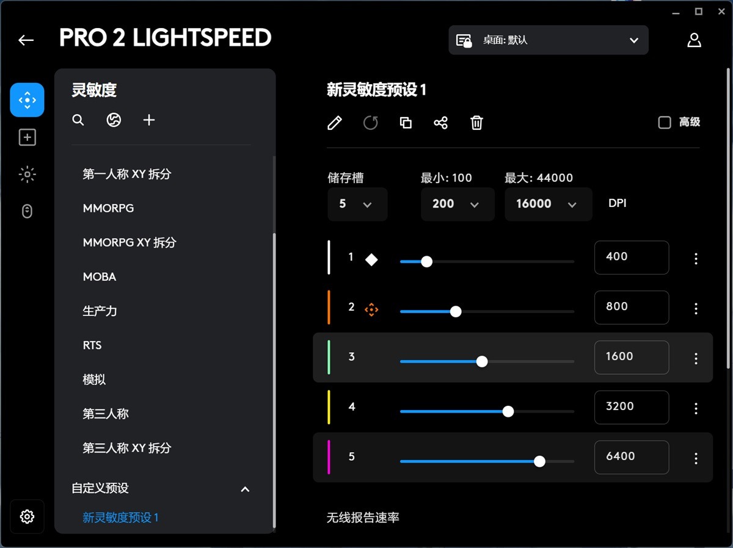
Task: Share the sensitivity preset
Action: point(440,123)
